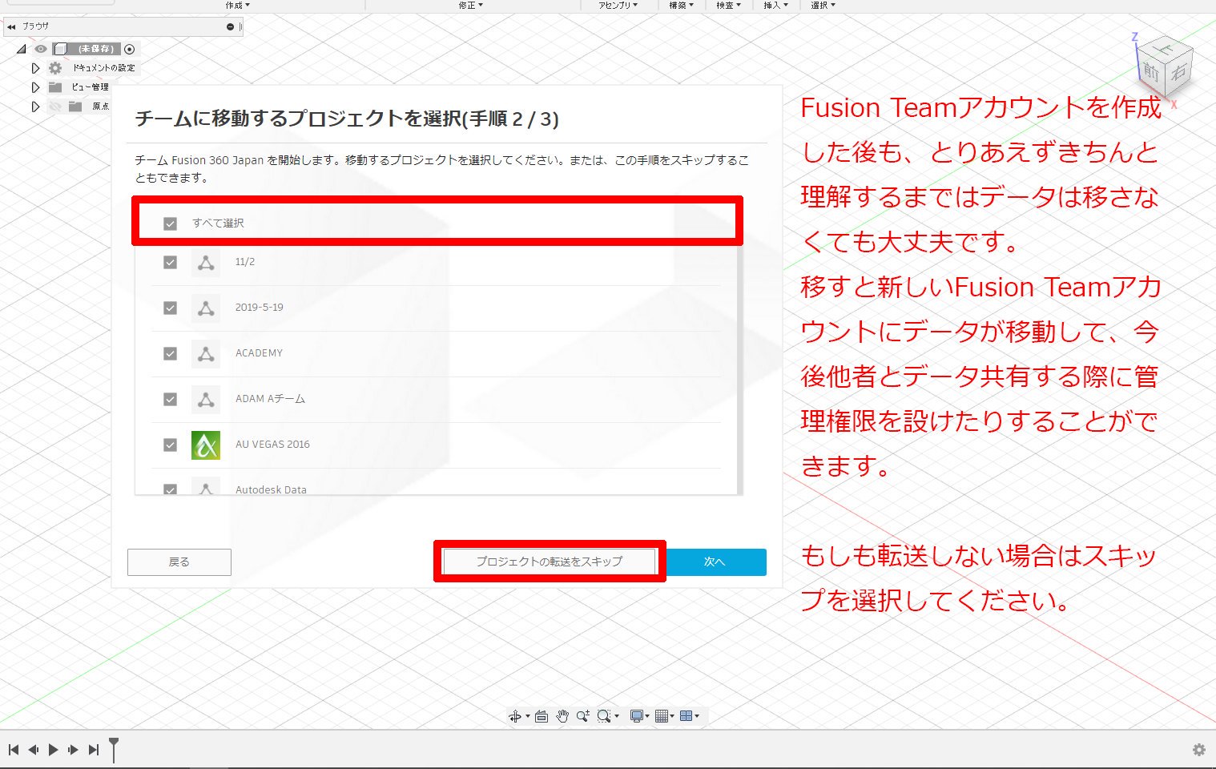Select the Orbit tool in the navigation bar
Viewport: 1216px width, 769px height.
pyautogui.click(x=517, y=715)
